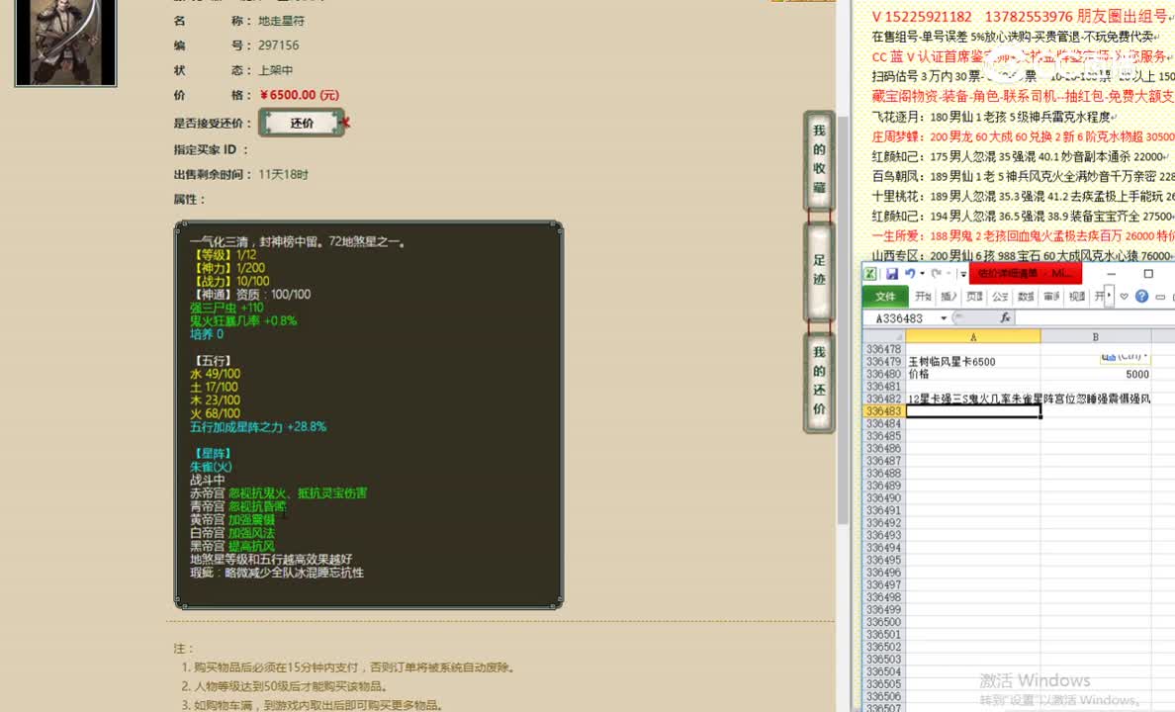Open the 足迹 footprints side tab
This screenshot has height=712, width=1175.
click(819, 270)
